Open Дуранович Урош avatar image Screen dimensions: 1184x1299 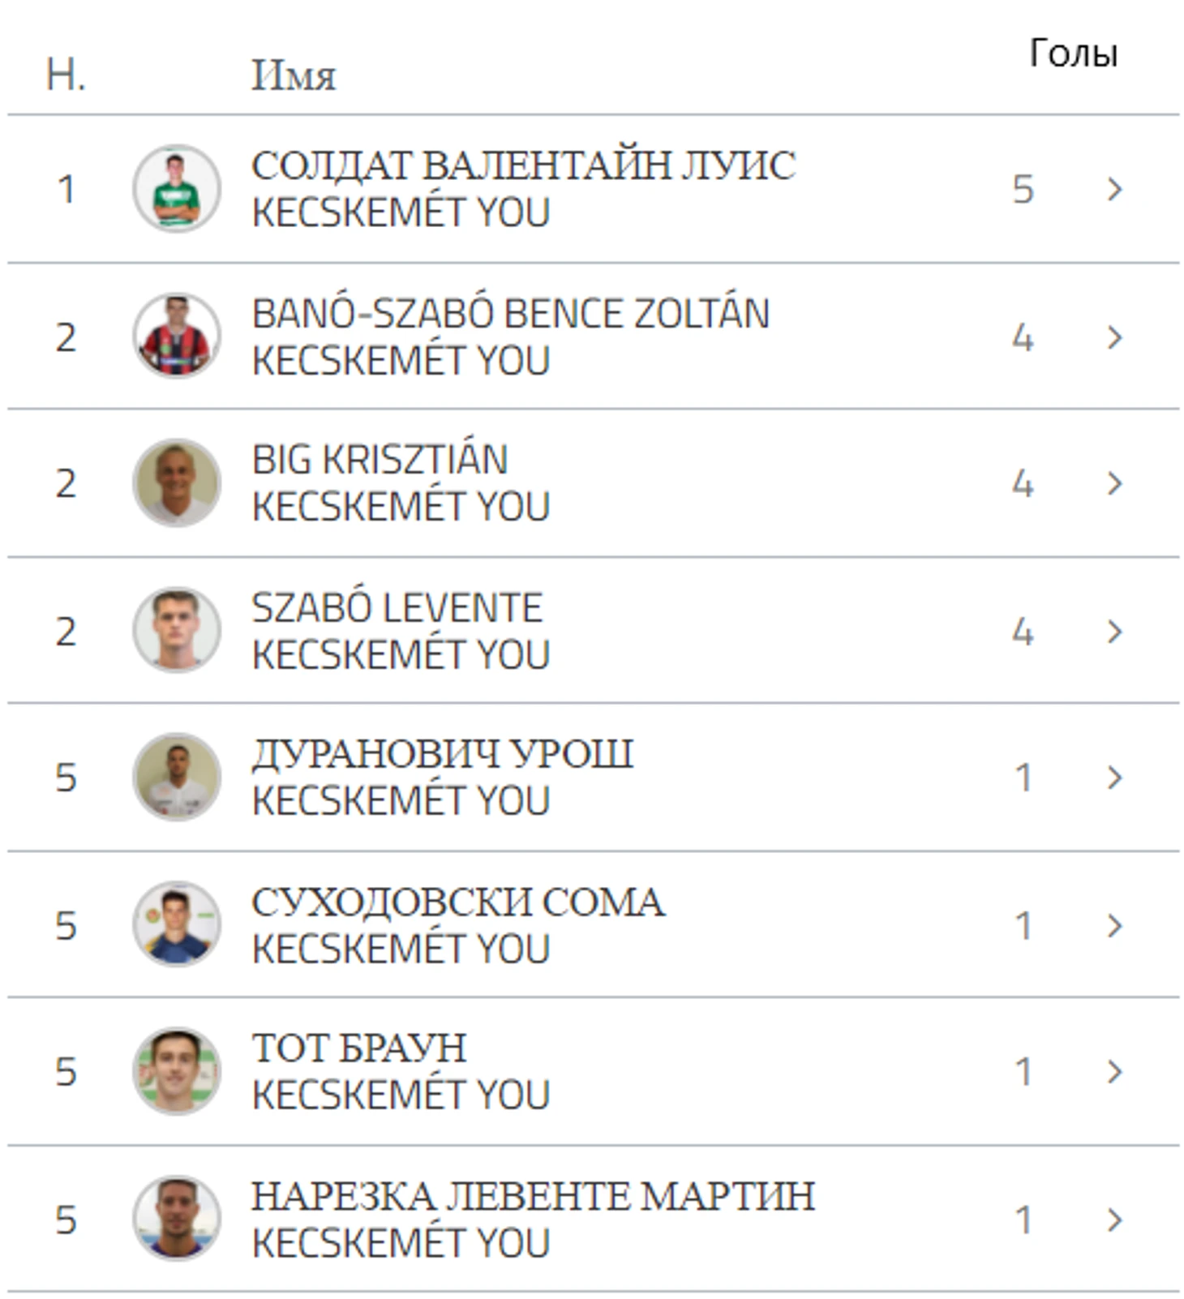[177, 778]
